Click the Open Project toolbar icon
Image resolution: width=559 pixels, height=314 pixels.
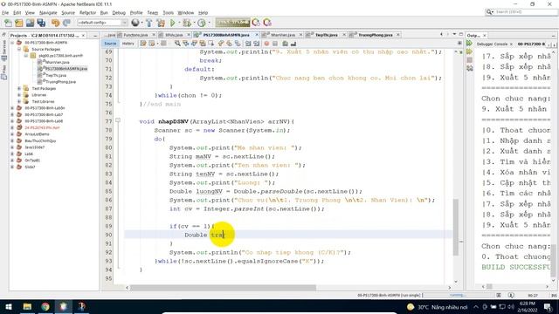pos(30,23)
